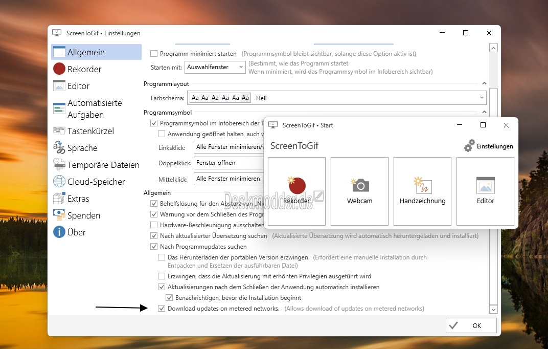Click the red Rekorder sidebar icon
This screenshot has height=349, width=548.
click(x=59, y=69)
